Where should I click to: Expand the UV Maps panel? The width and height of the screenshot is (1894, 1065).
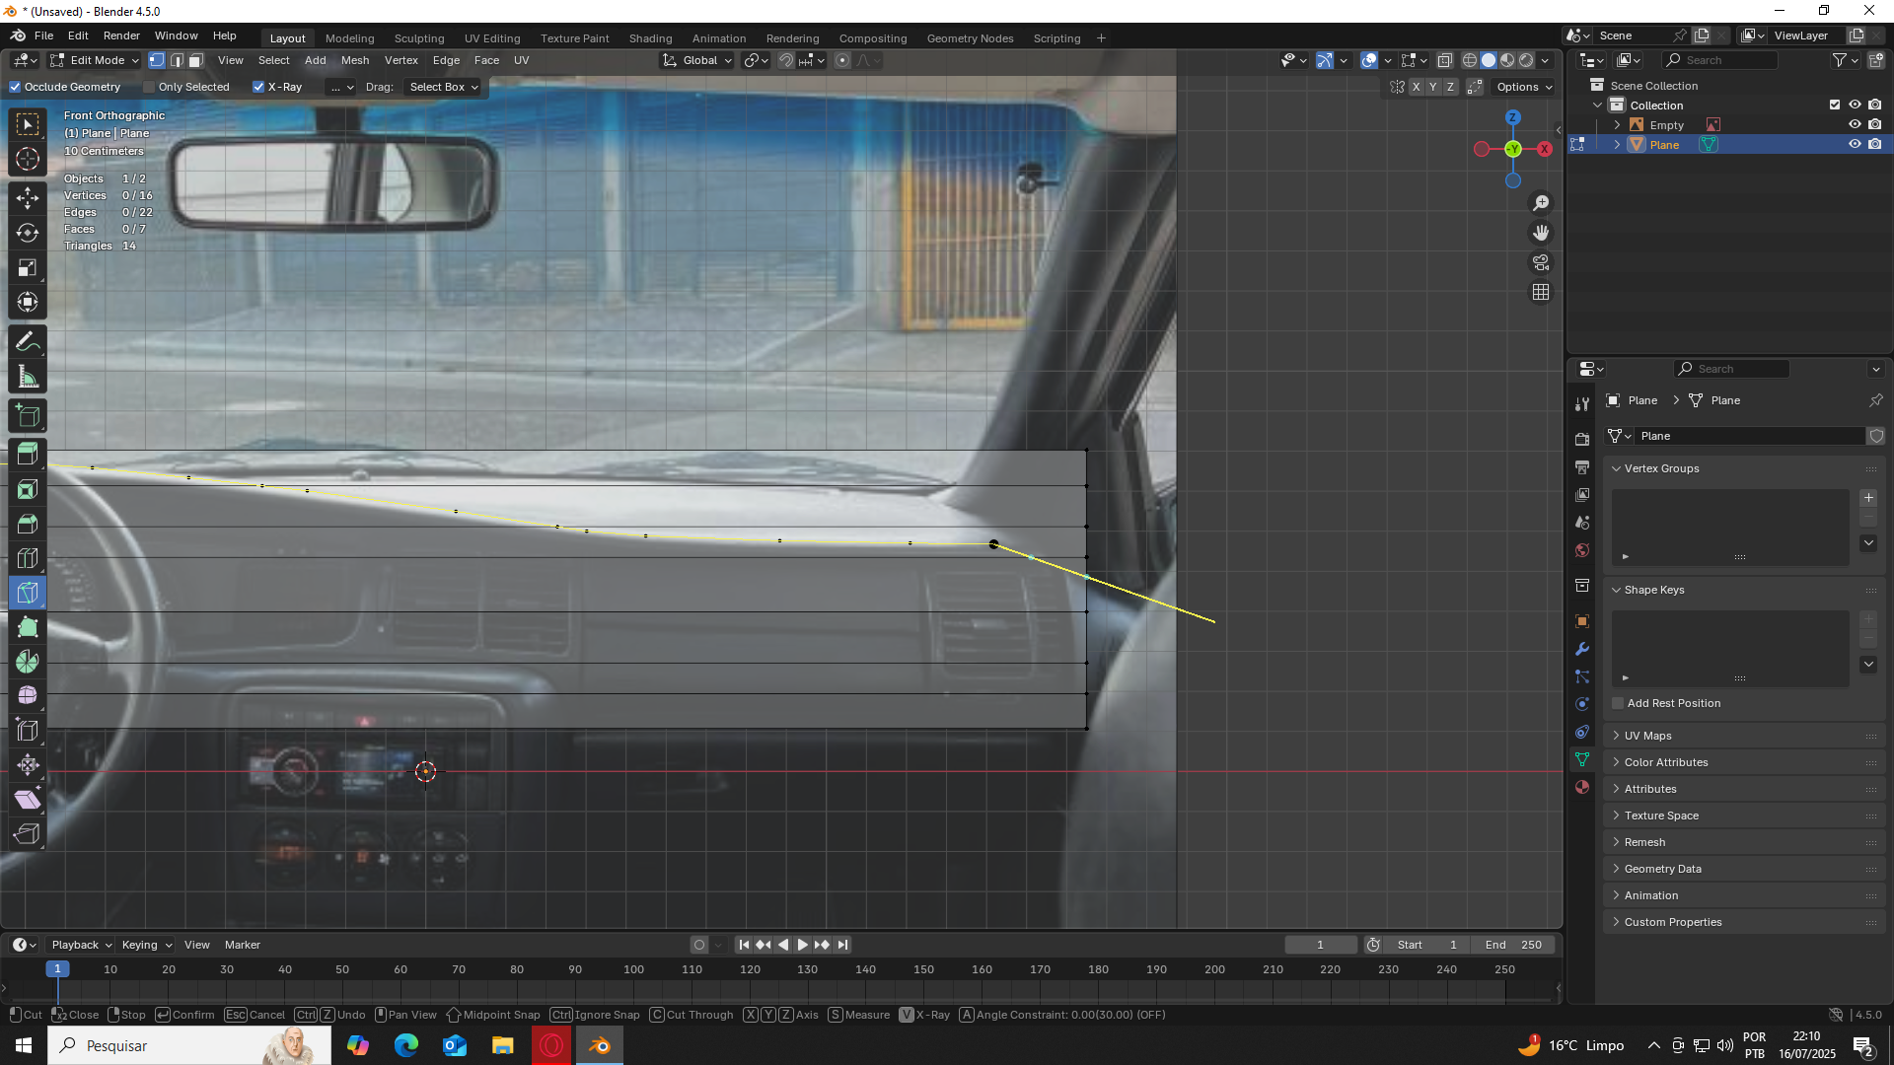pyautogui.click(x=1647, y=736)
